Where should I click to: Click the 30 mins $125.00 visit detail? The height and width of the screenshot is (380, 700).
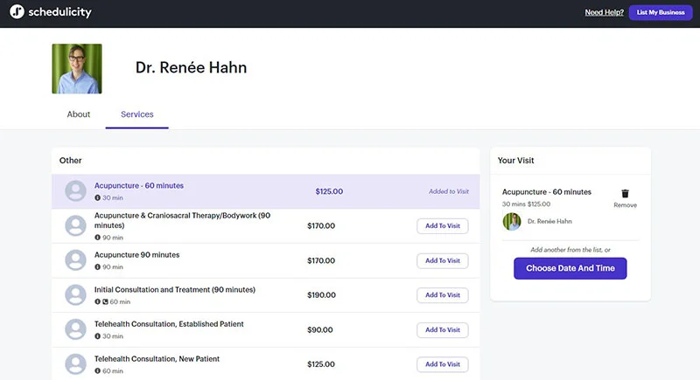click(526, 204)
